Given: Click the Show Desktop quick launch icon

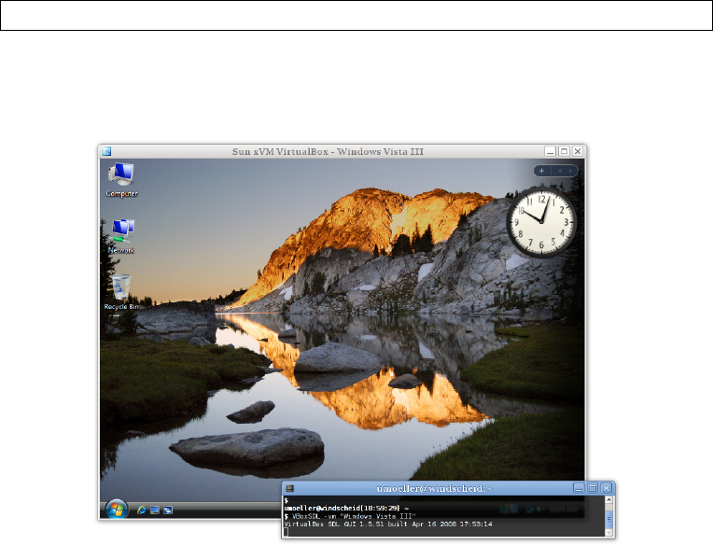Looking at the screenshot, I should coord(155,510).
